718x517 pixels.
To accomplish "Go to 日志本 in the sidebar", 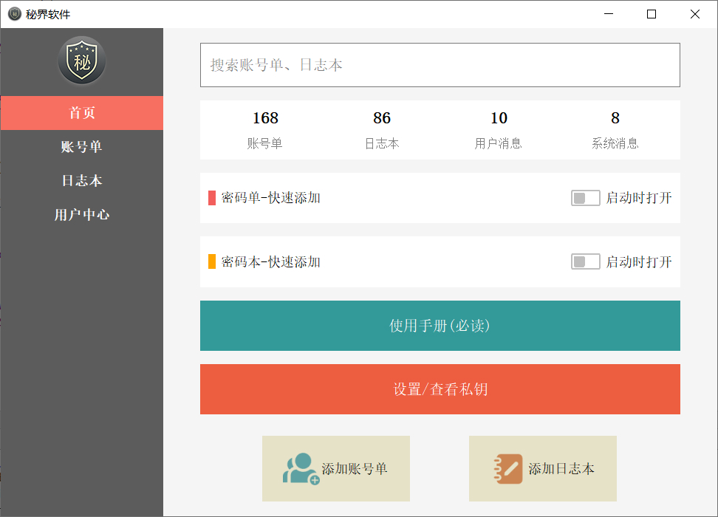I will pyautogui.click(x=82, y=181).
